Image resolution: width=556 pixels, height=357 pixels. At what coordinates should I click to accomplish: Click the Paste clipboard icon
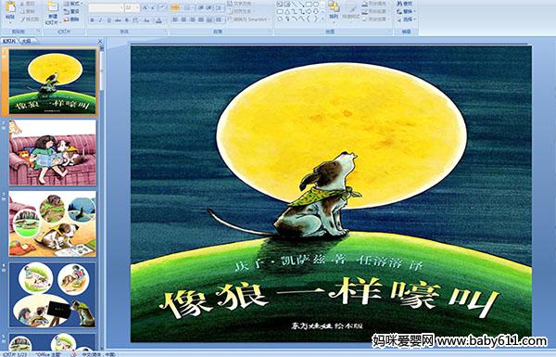click(x=10, y=9)
